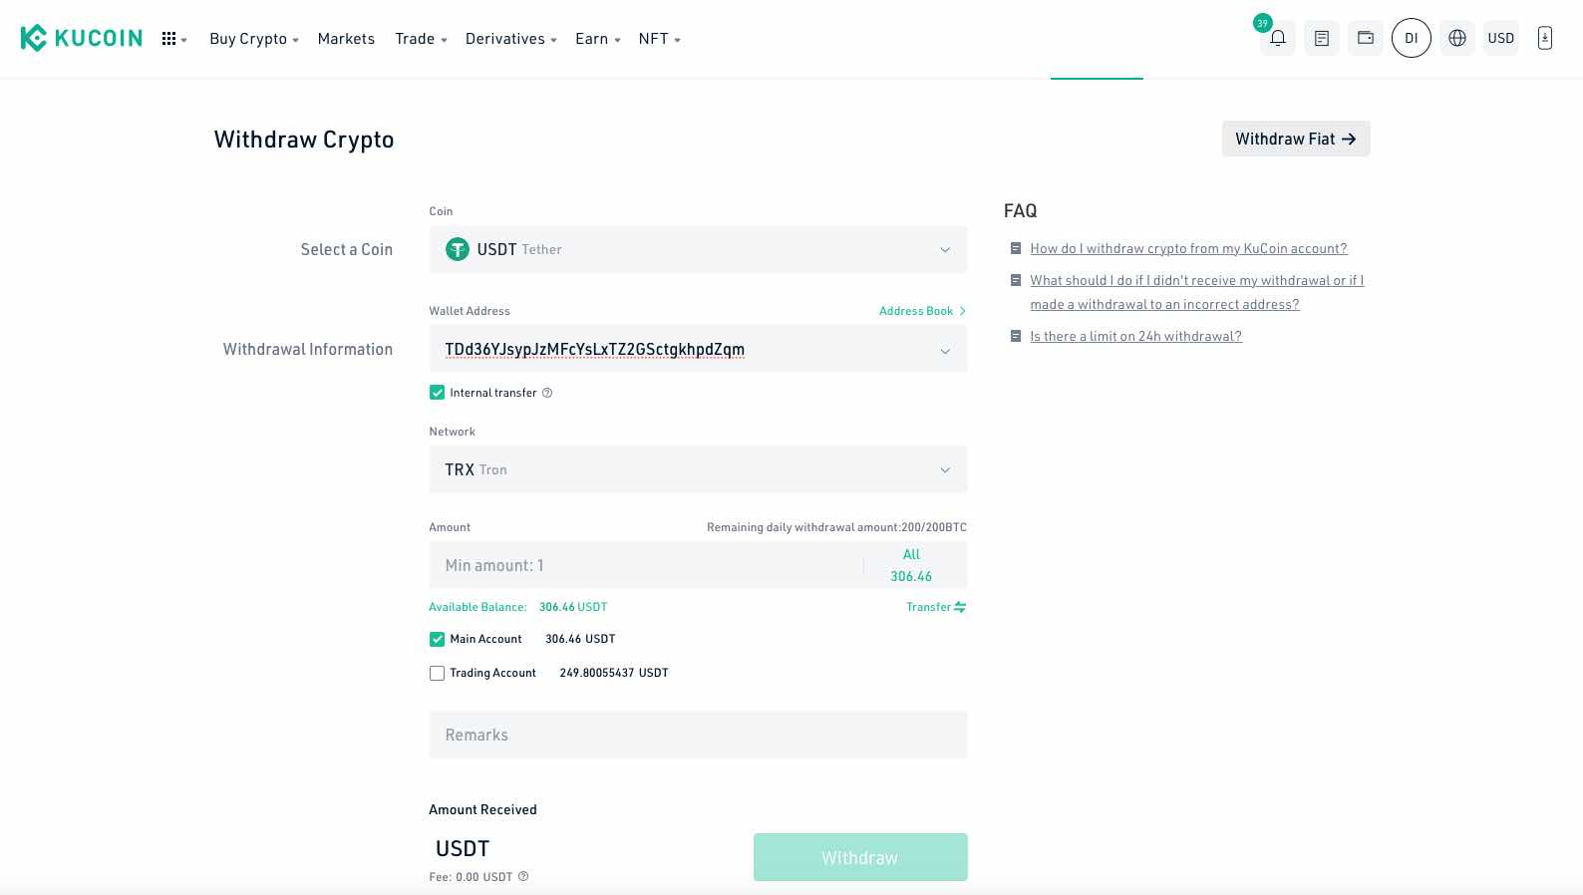Open the orders document icon
Image resolution: width=1583 pixels, height=895 pixels.
coord(1322,38)
